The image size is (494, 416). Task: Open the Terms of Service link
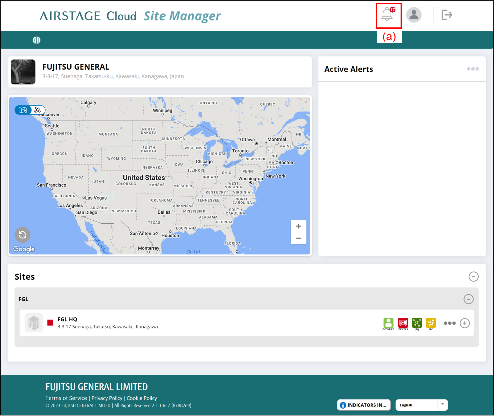point(66,398)
